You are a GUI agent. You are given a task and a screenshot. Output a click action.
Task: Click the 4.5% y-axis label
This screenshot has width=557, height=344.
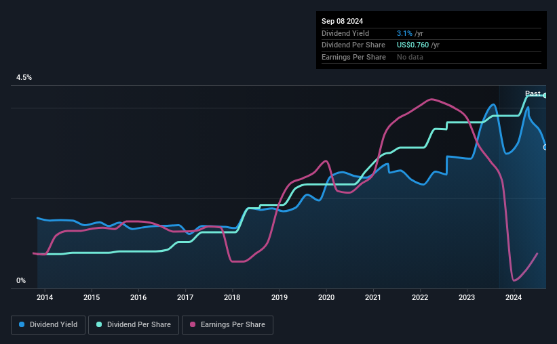(24, 78)
